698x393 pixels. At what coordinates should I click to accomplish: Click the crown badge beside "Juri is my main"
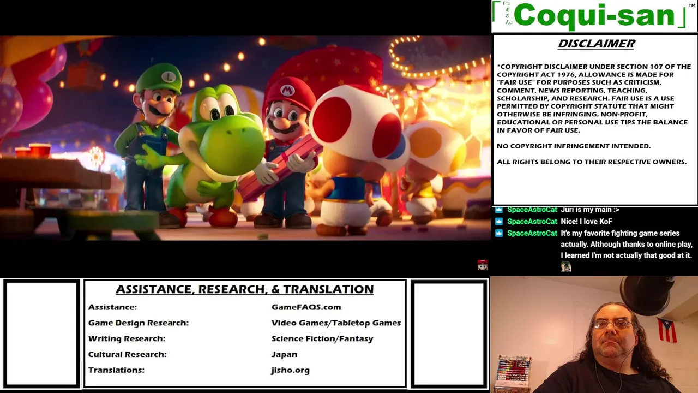pyautogui.click(x=499, y=210)
